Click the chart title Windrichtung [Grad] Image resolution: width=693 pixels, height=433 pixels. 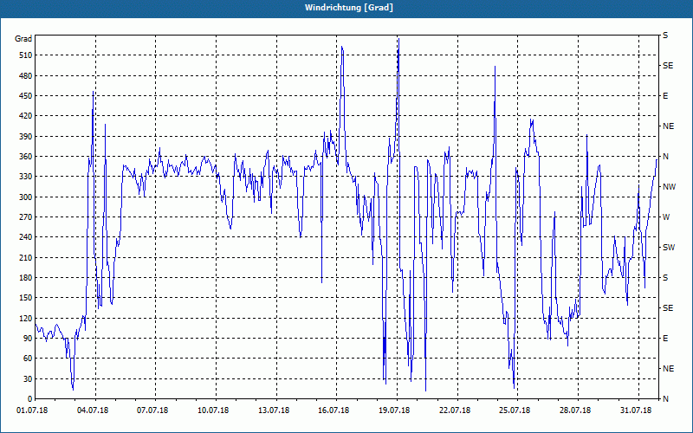click(349, 8)
